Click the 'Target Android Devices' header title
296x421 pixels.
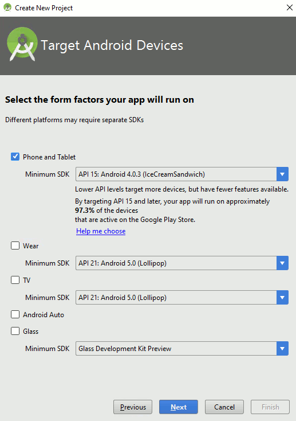point(112,45)
